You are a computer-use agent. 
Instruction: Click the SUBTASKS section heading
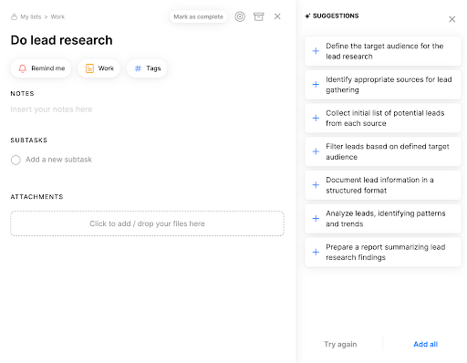29,140
